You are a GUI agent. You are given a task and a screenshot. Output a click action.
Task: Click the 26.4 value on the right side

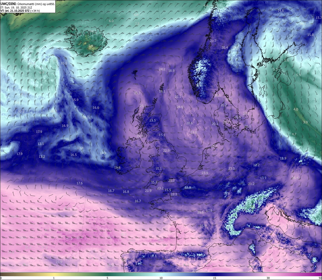point(295,178)
